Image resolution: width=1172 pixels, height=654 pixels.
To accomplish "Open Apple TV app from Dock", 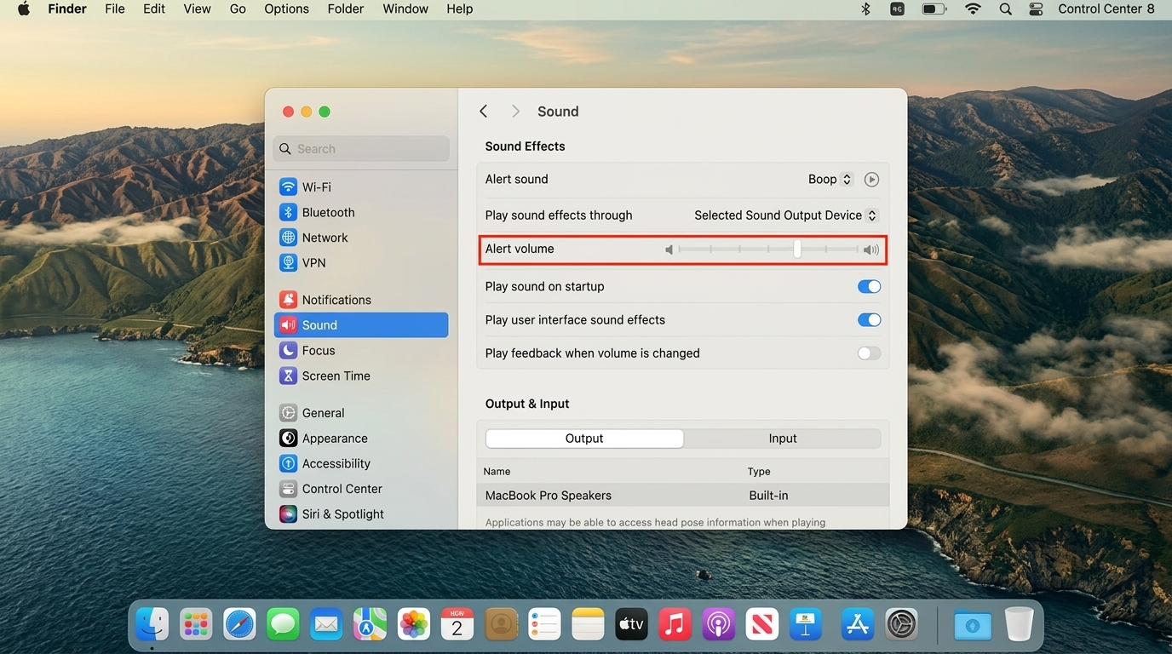I will coord(631,624).
